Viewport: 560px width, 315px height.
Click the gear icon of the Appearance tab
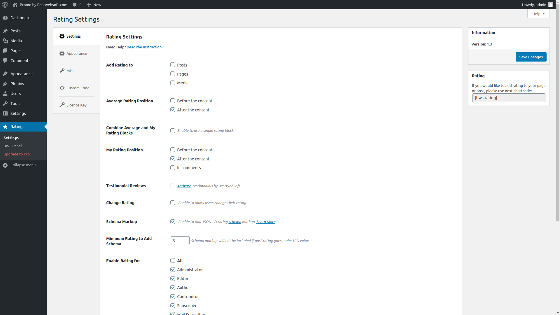coord(62,53)
